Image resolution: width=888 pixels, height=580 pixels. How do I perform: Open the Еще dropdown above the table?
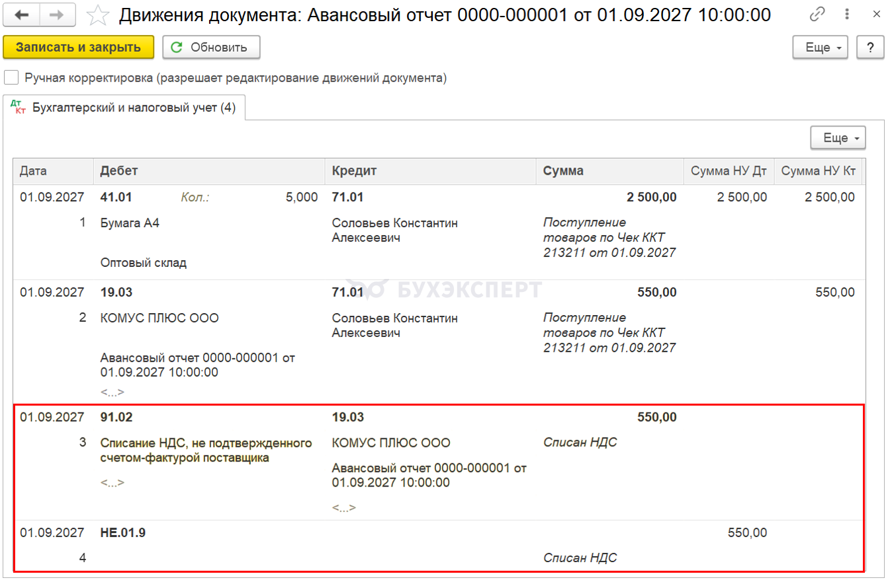click(838, 138)
